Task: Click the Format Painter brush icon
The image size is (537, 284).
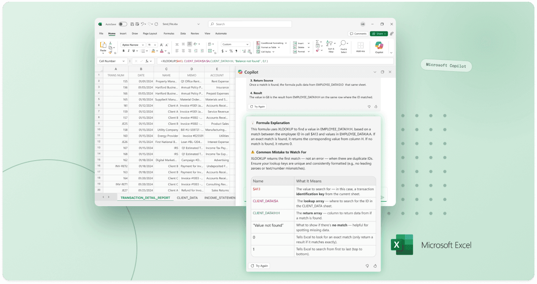Action: click(110, 52)
